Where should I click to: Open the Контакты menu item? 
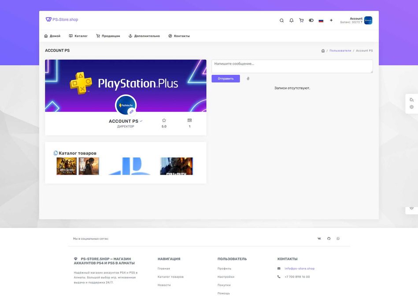pyautogui.click(x=179, y=36)
